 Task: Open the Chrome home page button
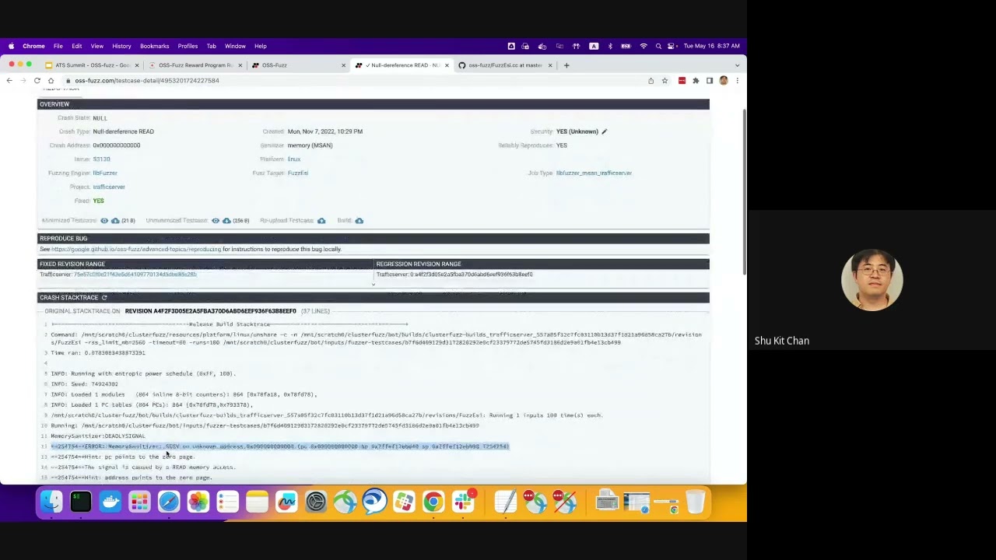(x=51, y=81)
